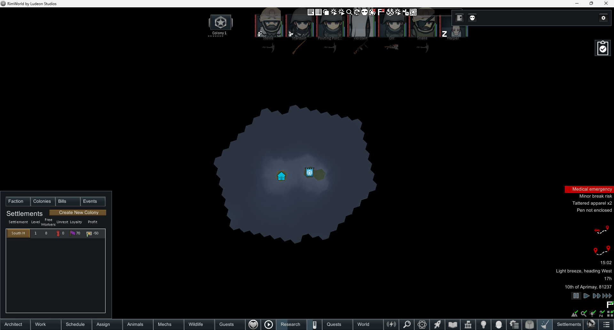Click the wrench with clock icon

(405, 12)
